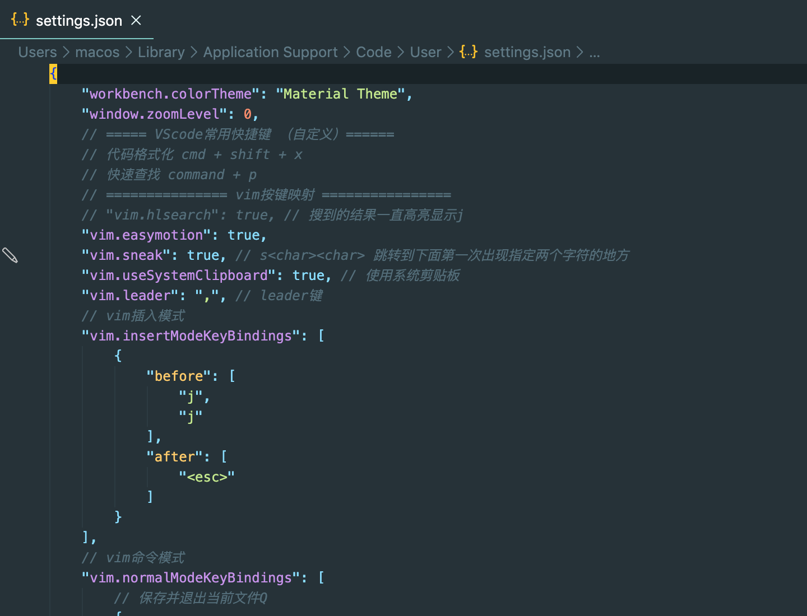Click the pencil edit icon in the left gutter
Screen dimensions: 807x616
click(11, 255)
